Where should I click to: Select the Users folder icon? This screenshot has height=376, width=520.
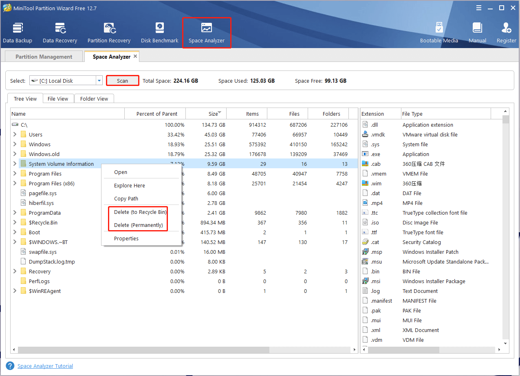[23, 134]
